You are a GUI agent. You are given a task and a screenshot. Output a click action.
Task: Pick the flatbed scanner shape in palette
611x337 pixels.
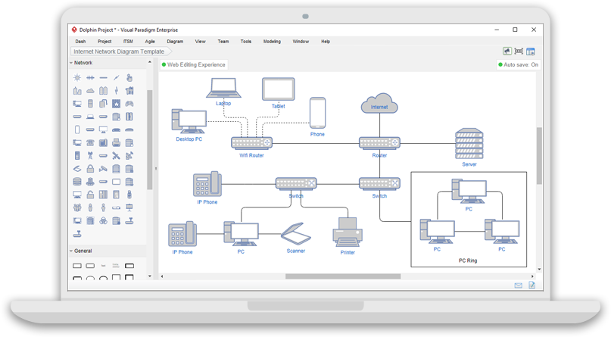(77, 169)
